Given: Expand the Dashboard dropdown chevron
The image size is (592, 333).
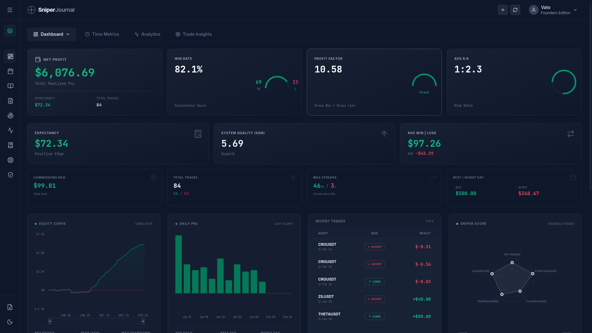Looking at the screenshot, I should 68,34.
